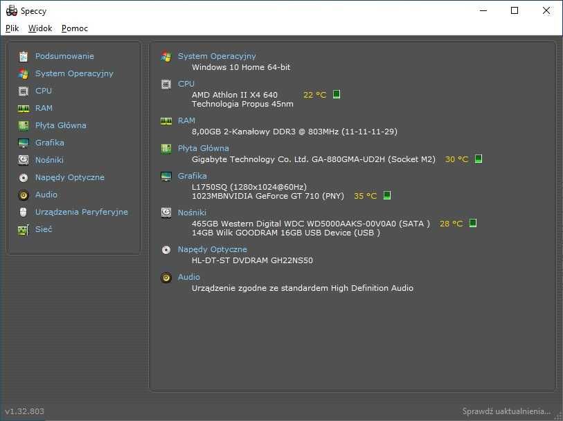Click the Urządzenia Peryferyjne mouse icon

pos(24,212)
